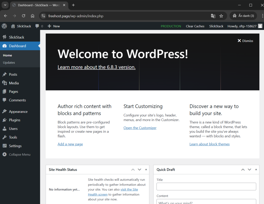Select the Appearance paintbrush icon
Viewport: 264px width, 204px height.
coord(5,111)
